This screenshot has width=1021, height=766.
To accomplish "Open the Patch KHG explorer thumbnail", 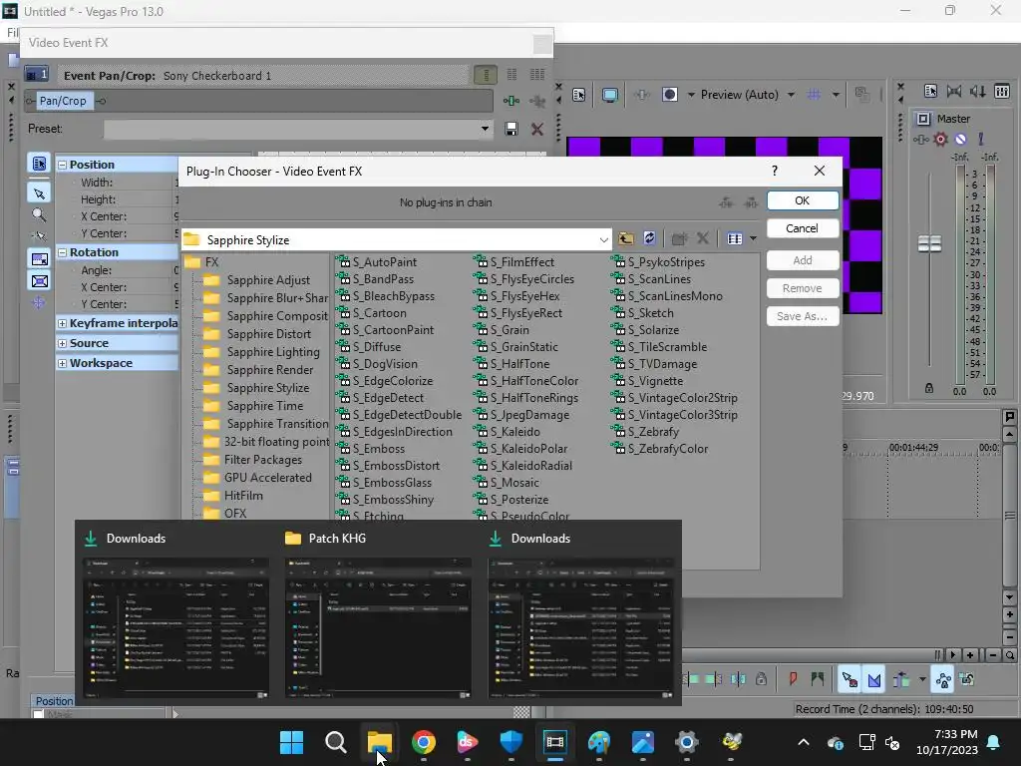I will [x=378, y=627].
